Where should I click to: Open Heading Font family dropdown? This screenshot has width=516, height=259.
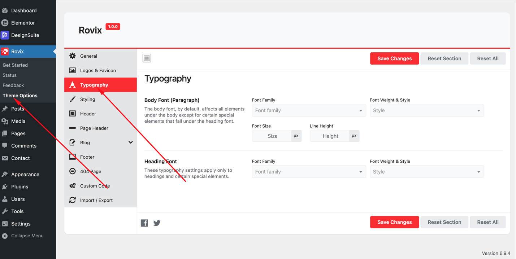point(309,172)
